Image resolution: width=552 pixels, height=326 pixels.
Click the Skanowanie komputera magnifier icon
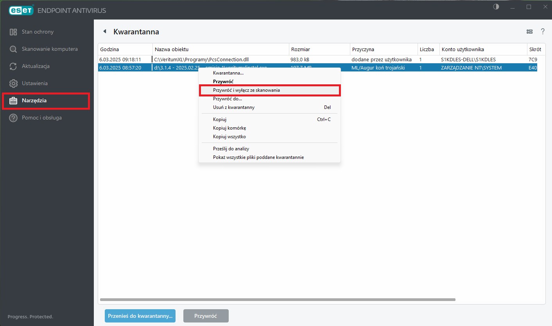click(x=13, y=49)
